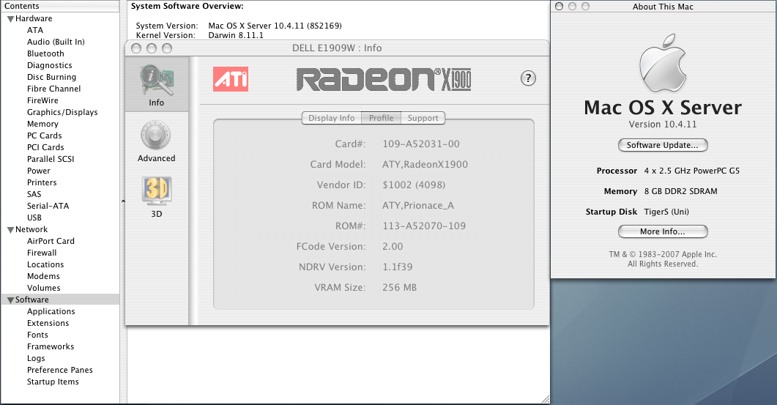Screen dimensions: 777x405
Task: Open the 3D settings icon
Action: coord(157,191)
